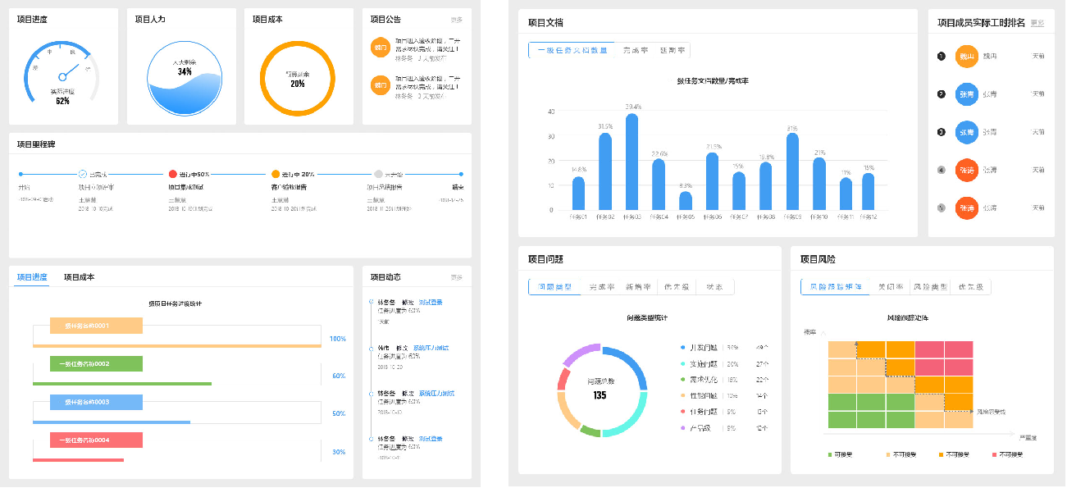Click the green task 0002 bar label
The width and height of the screenshot is (1067, 488).
pos(96,363)
